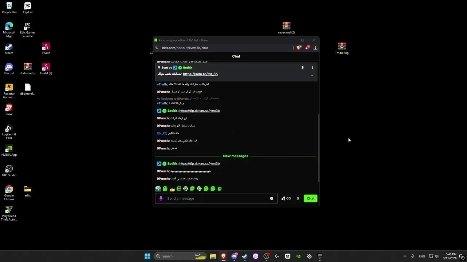Select NVIDIA App desktop icon
The width and height of the screenshot is (467, 262).
click(x=9, y=151)
